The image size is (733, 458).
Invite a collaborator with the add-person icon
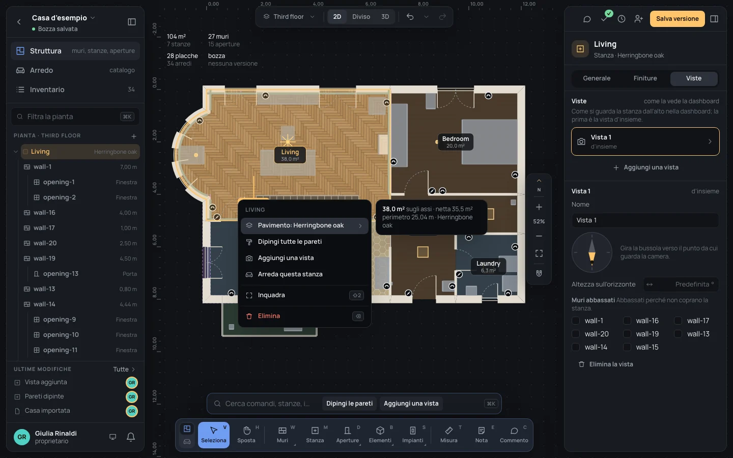(x=639, y=19)
